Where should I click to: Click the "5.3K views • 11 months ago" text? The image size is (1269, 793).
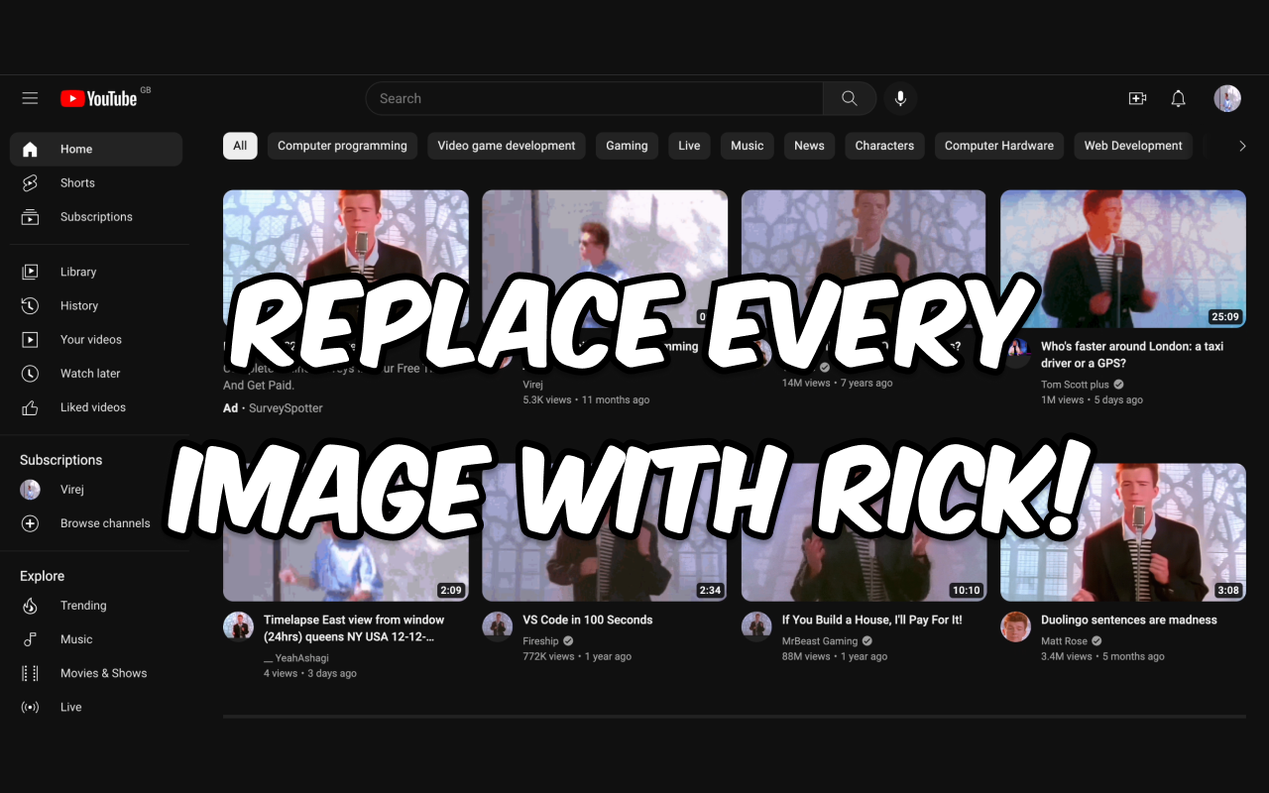coord(587,399)
